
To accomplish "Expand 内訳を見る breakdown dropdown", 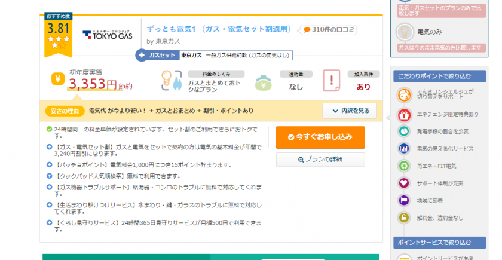I will [350, 111].
